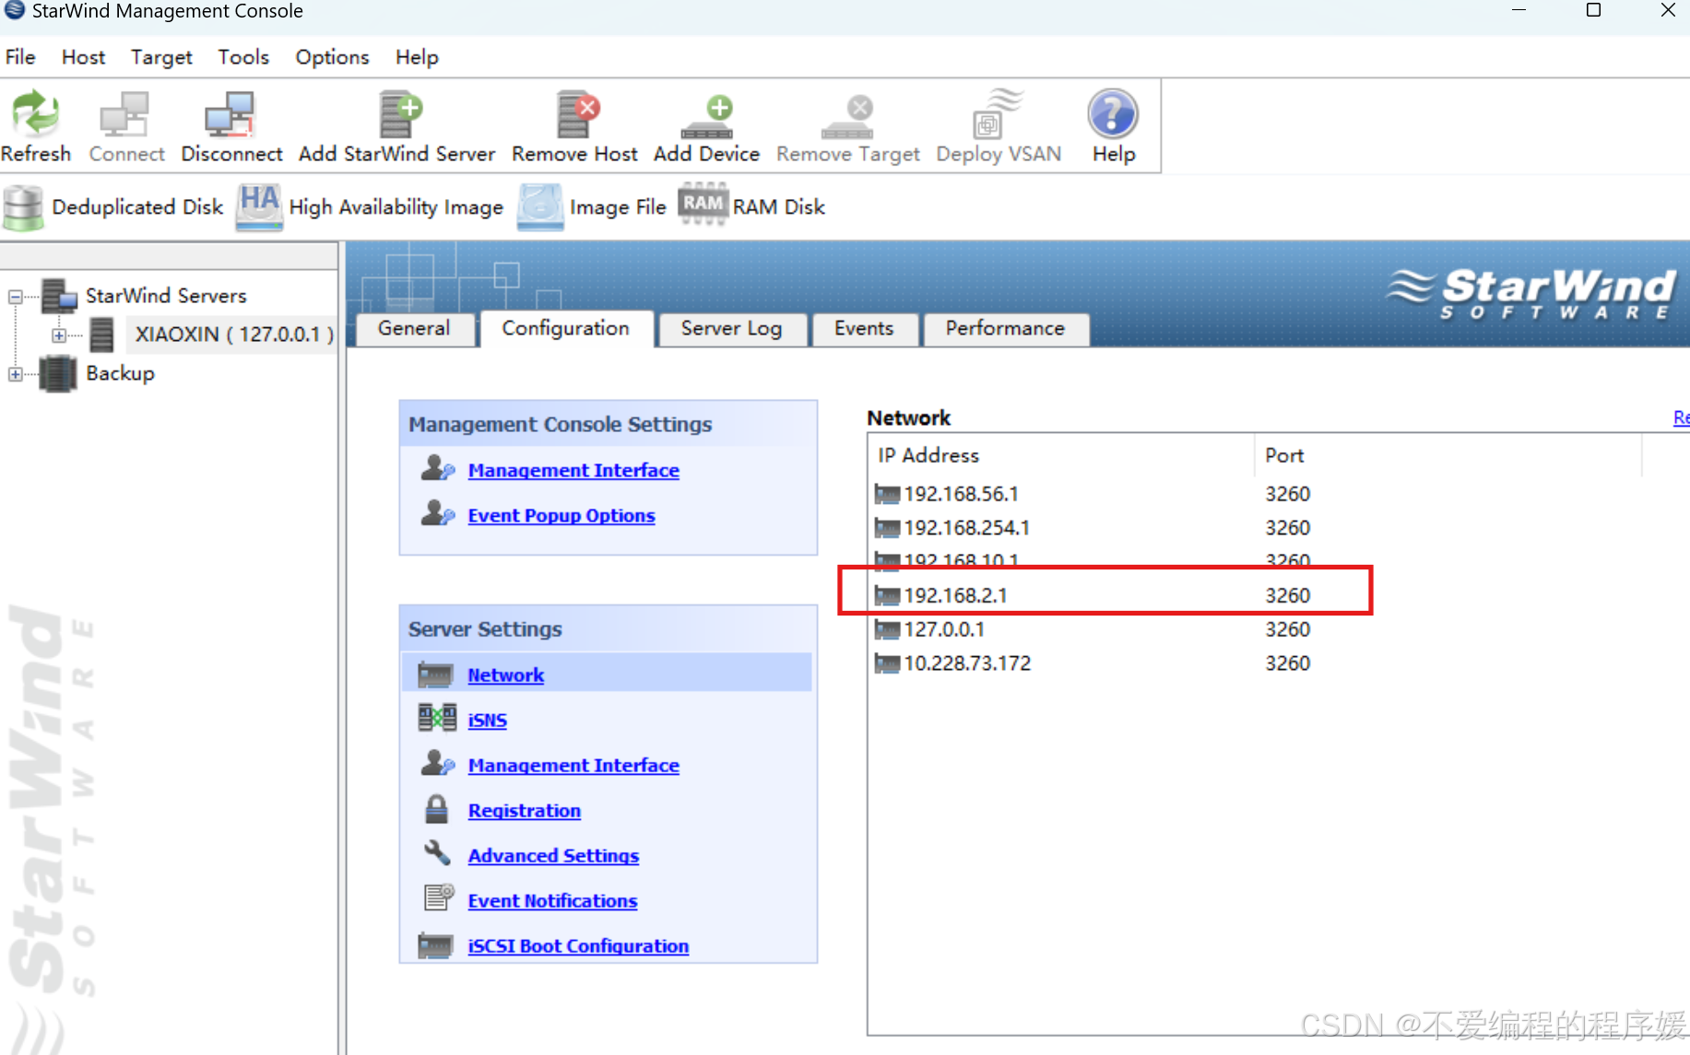Collapse the StarWind Servers tree node
The height and width of the screenshot is (1055, 1690).
[x=15, y=297]
